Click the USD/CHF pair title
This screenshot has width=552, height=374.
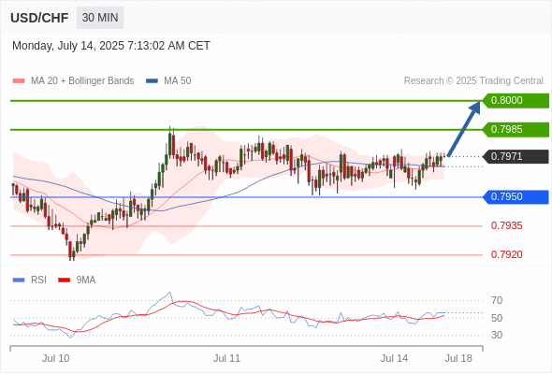(39, 18)
